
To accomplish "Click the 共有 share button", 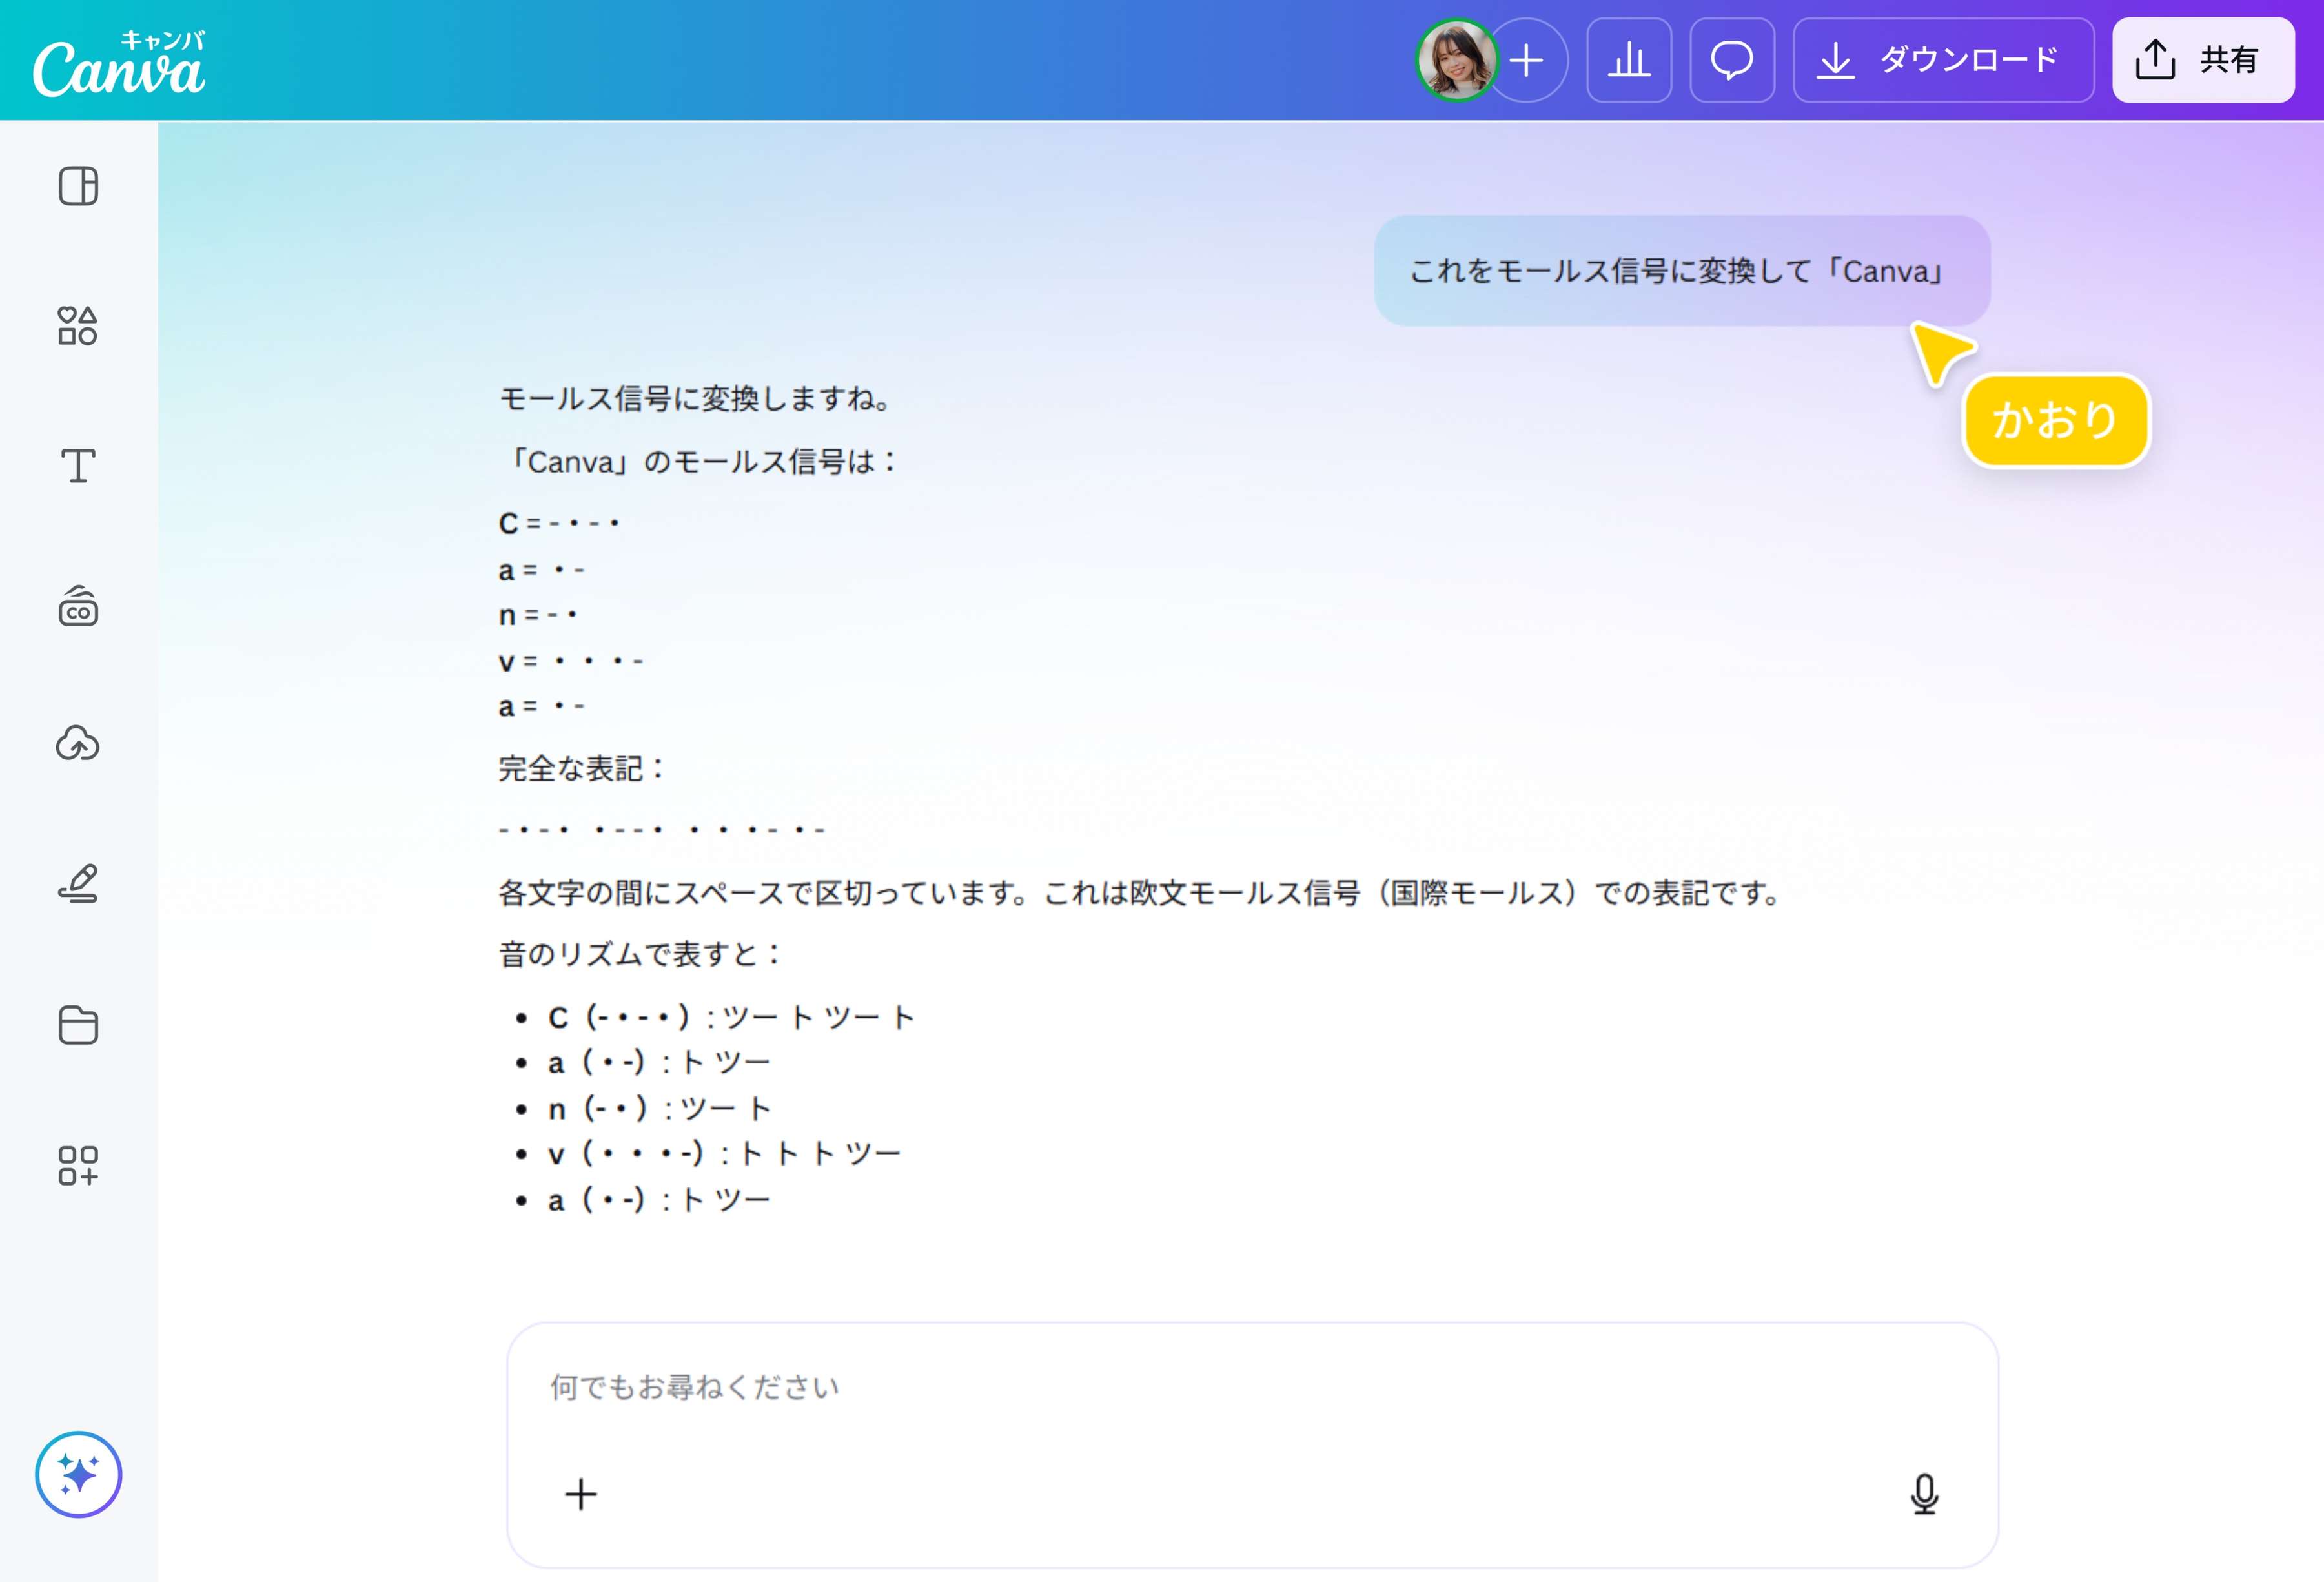I will point(2203,60).
